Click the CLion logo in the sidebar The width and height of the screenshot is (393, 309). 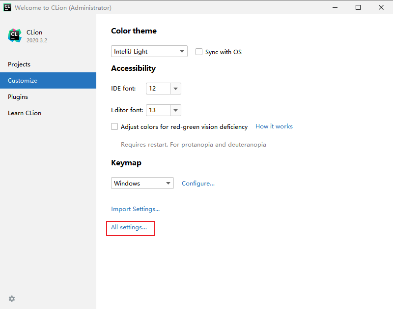15,35
